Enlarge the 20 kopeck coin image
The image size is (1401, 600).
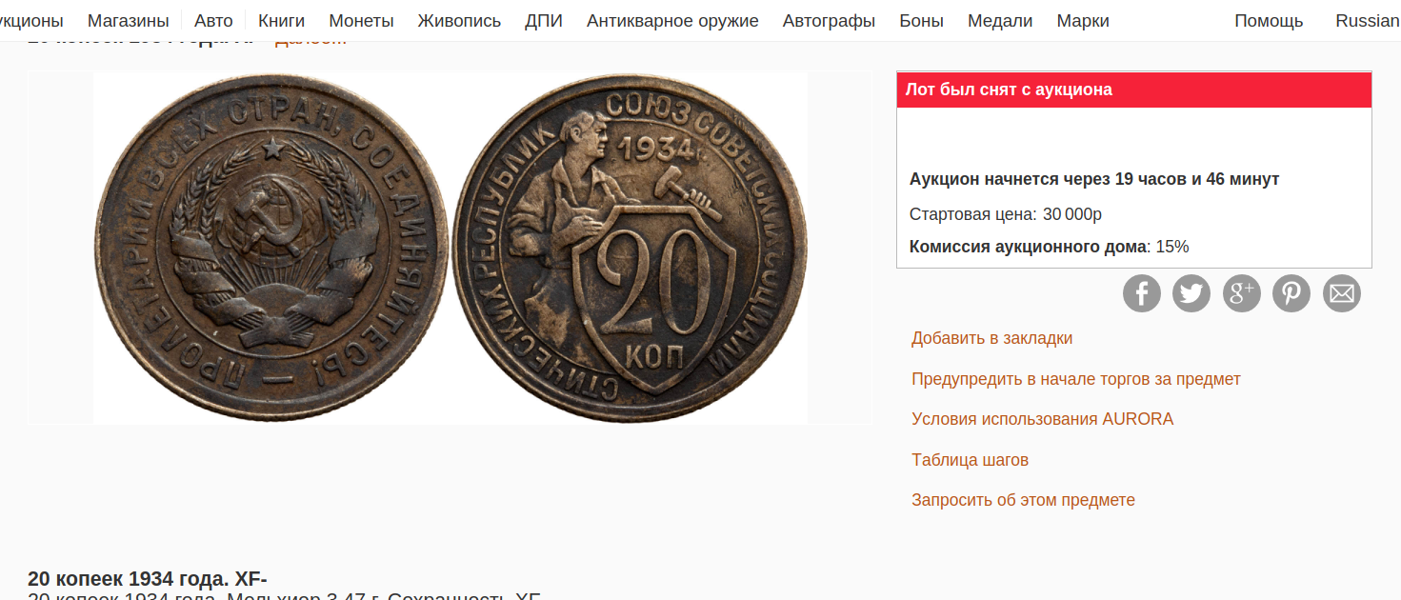click(450, 248)
